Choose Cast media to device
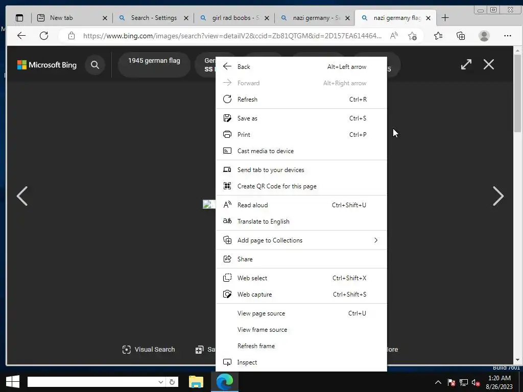523x392 pixels. click(301, 151)
